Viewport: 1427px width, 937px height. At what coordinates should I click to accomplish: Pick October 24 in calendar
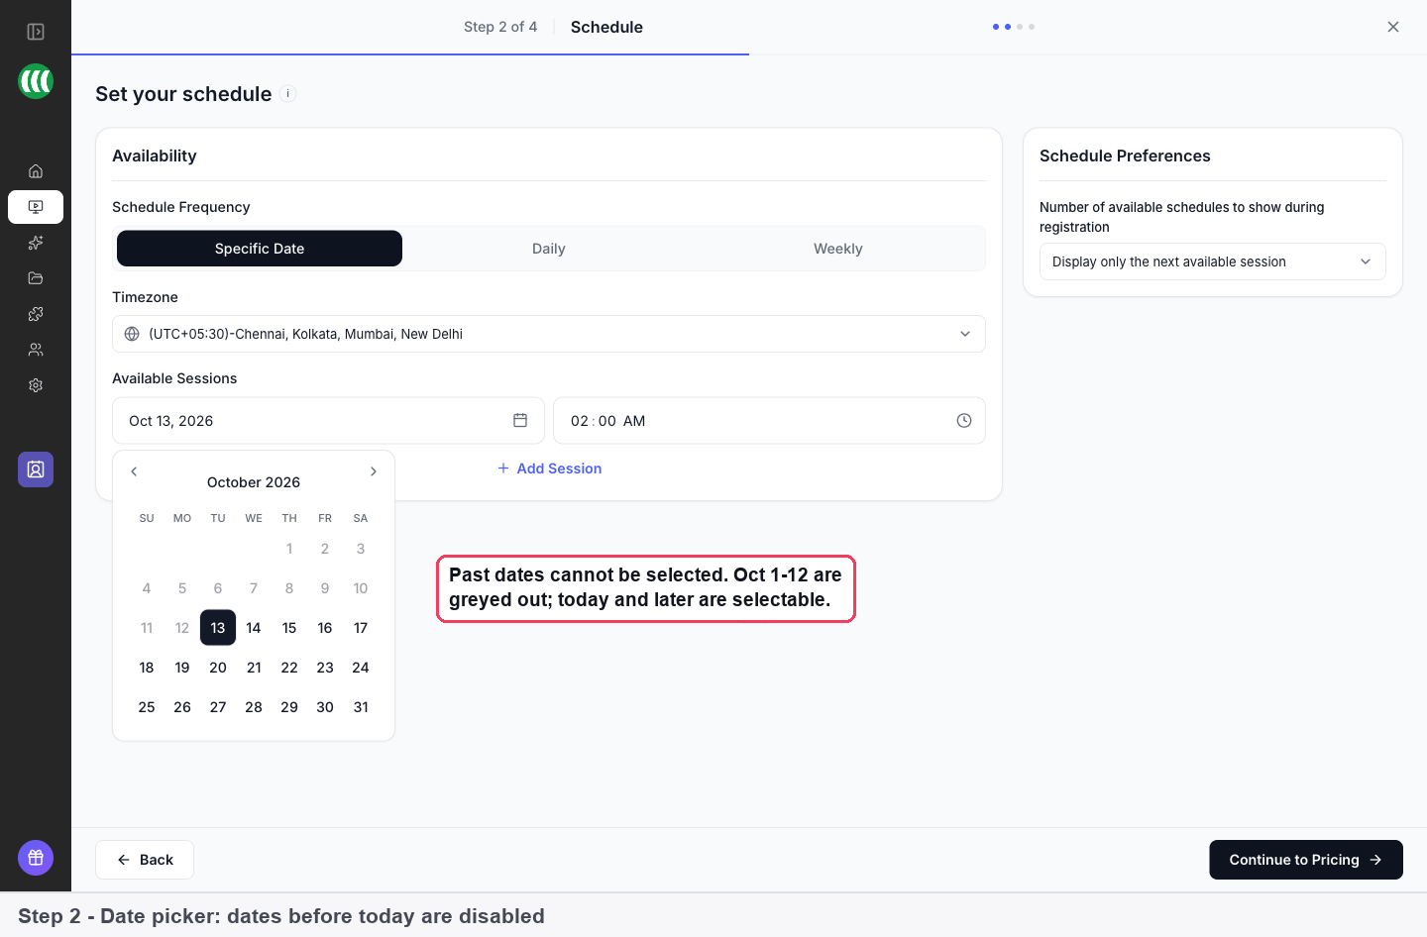[361, 668]
